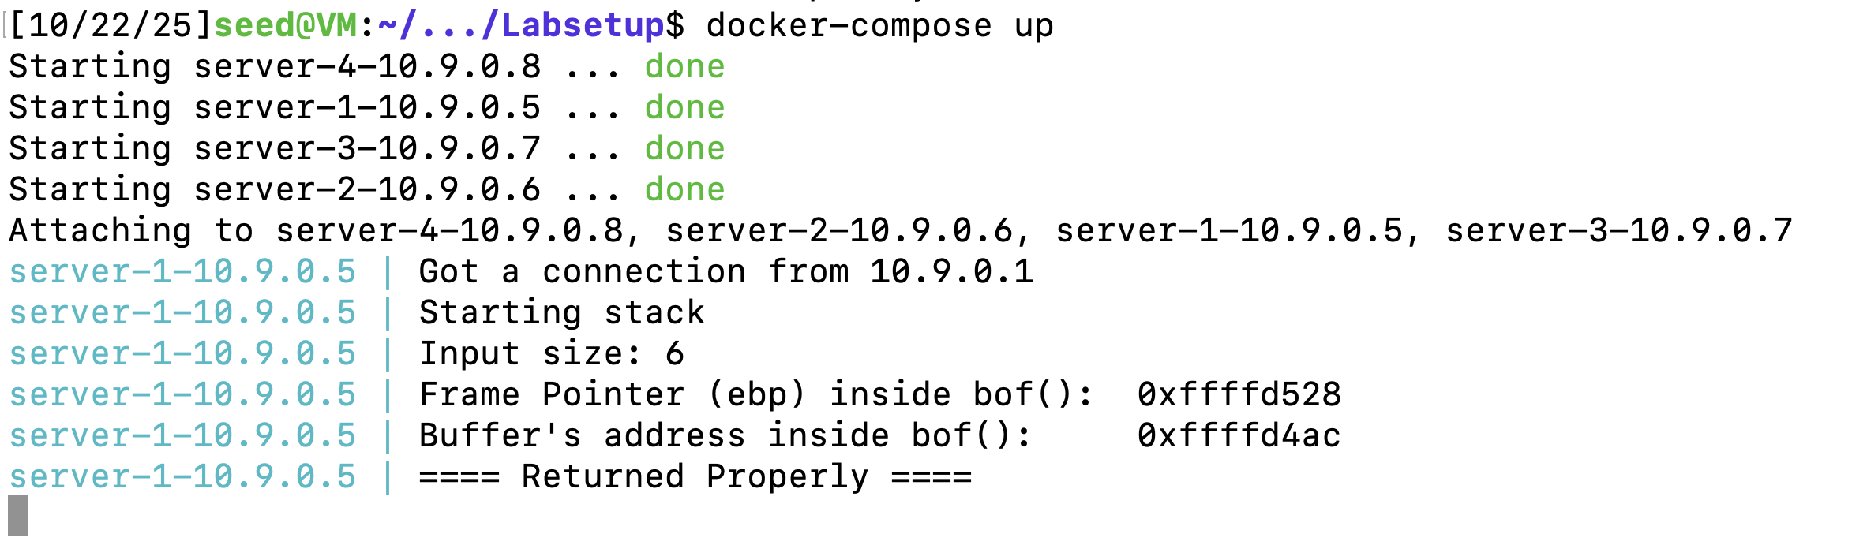Screen dimensions: 1852x560
Task: Click the frame pointer value 0xffffd528
Action: [x=1239, y=395]
